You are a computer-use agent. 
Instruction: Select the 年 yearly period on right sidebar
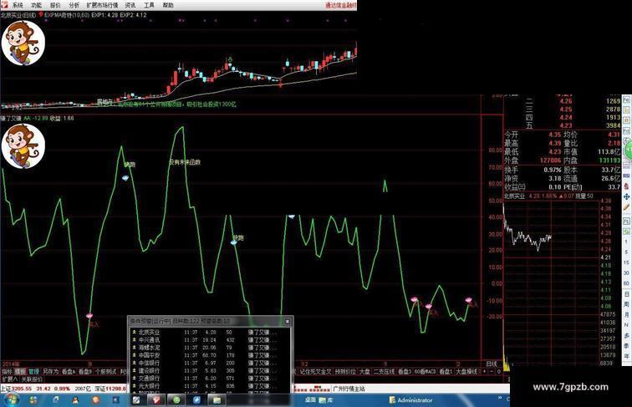(626, 357)
